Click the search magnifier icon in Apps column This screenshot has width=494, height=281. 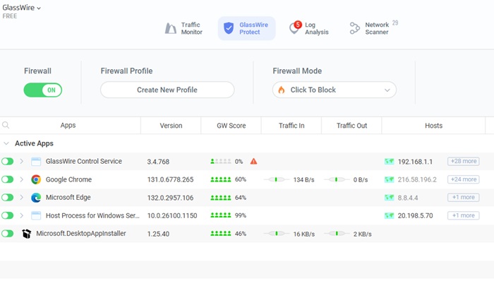click(x=6, y=125)
